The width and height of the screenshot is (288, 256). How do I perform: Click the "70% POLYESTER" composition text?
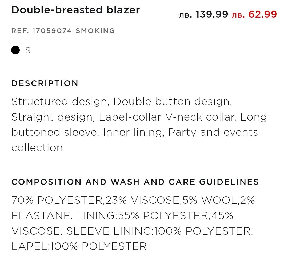(x=57, y=200)
